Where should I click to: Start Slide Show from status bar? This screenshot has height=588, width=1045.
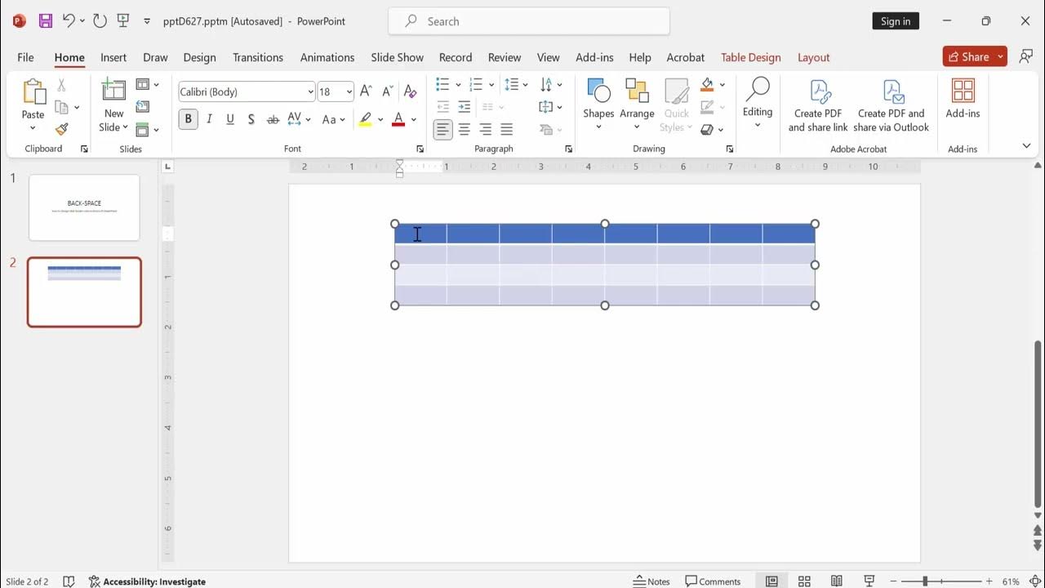(x=869, y=581)
